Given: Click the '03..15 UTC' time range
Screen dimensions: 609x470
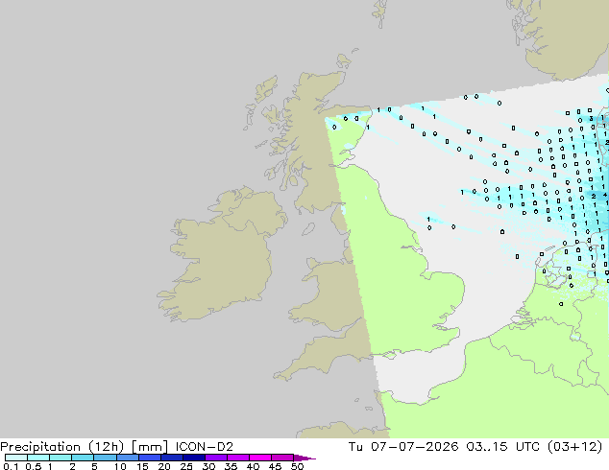Looking at the screenshot, I should tap(503, 447).
